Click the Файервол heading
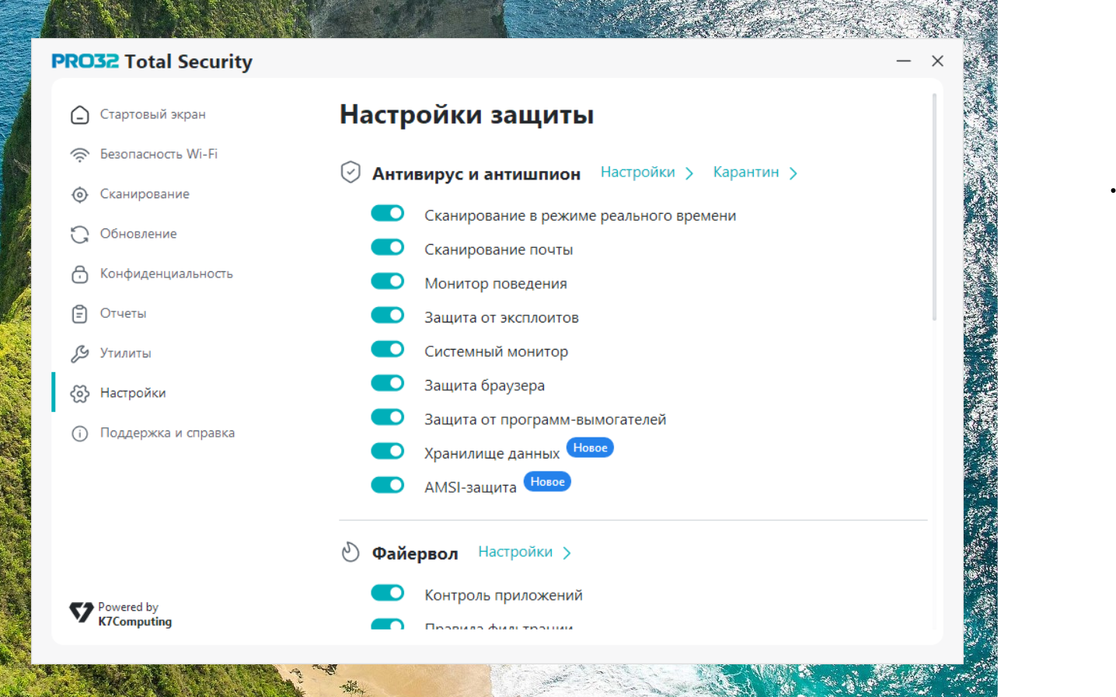This screenshot has height=697, width=1116. coord(415,553)
